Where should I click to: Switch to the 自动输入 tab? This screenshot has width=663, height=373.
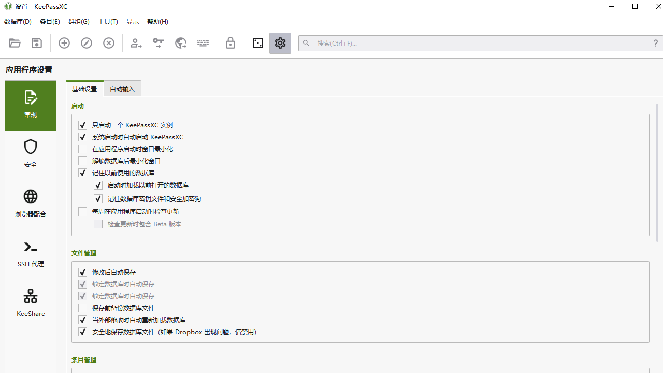coord(122,88)
